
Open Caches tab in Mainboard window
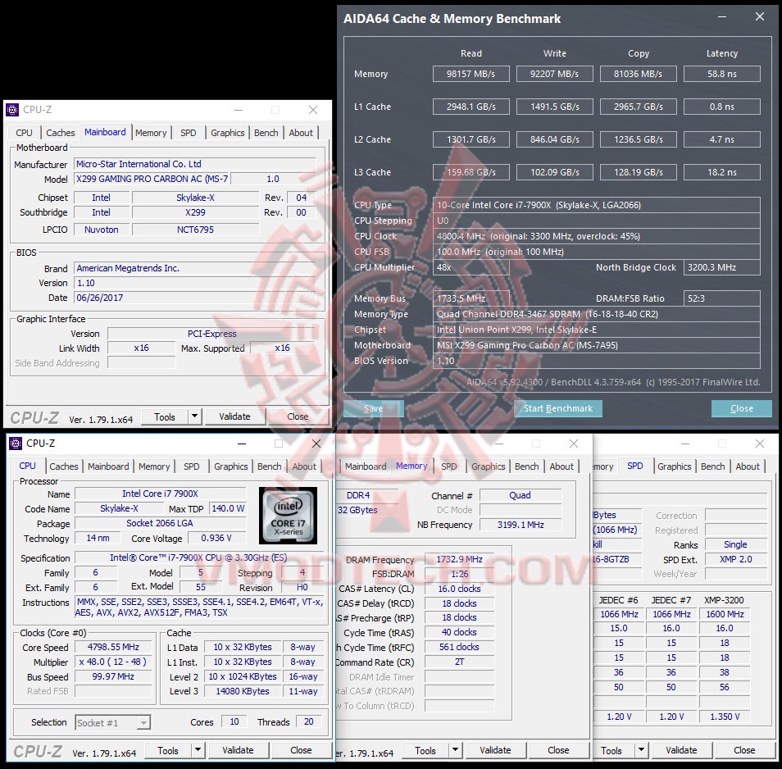click(x=61, y=133)
